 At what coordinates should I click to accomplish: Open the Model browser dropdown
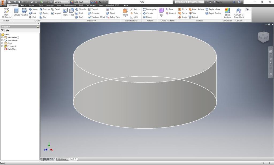click(x=6, y=27)
